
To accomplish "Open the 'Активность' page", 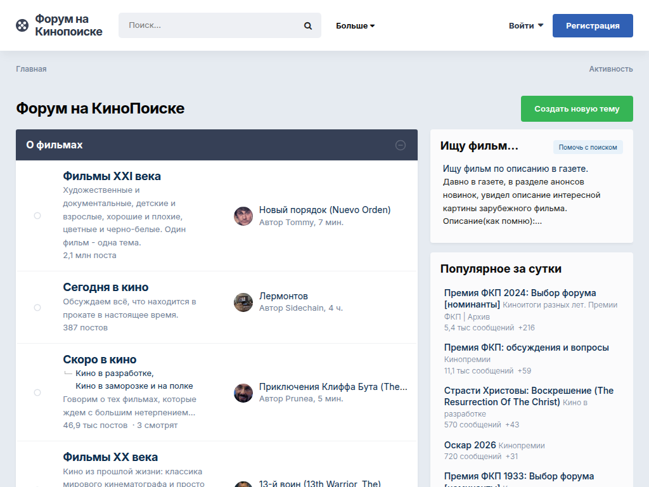I will click(x=610, y=69).
